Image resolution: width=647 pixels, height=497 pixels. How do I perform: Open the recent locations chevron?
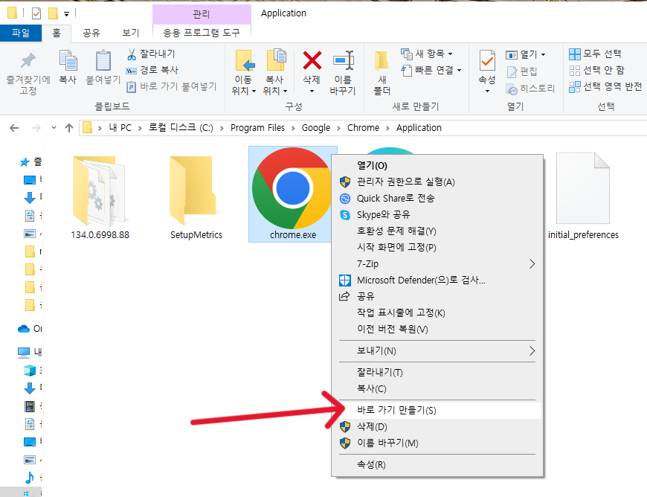[54, 128]
